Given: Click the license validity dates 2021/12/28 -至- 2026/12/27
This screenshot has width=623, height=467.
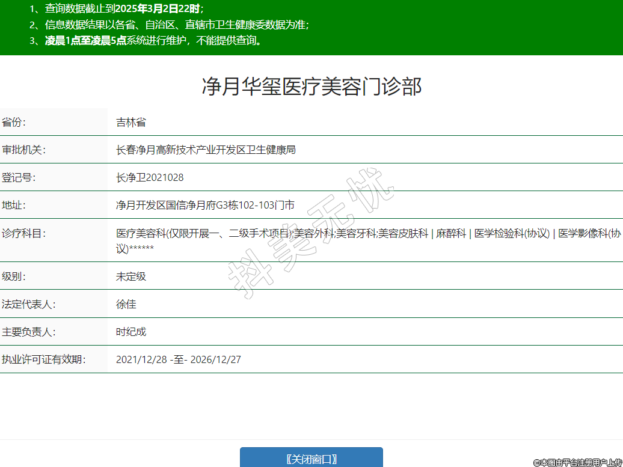Looking at the screenshot, I should 179,359.
